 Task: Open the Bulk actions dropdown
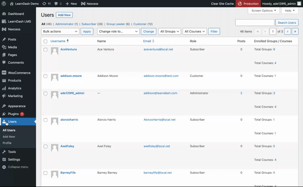(x=60, y=31)
